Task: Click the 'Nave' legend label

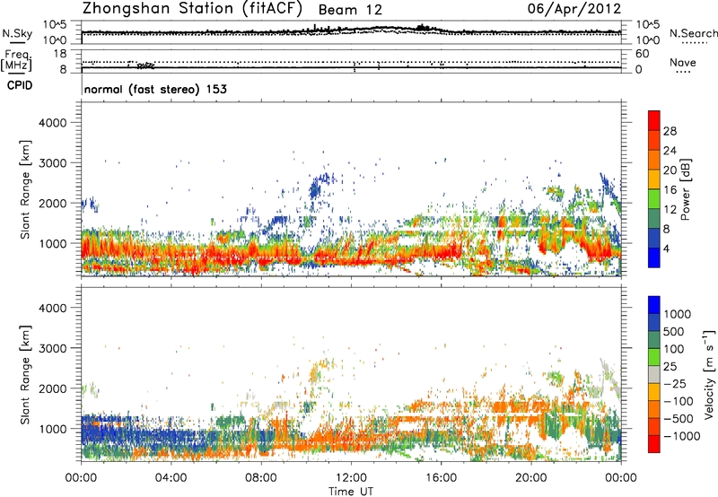Action: pyautogui.click(x=683, y=63)
